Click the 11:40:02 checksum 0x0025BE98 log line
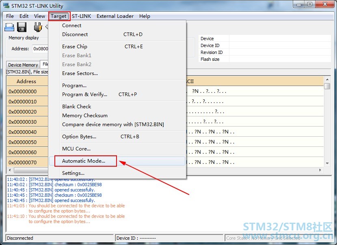This screenshot has height=245, width=337. point(54,185)
